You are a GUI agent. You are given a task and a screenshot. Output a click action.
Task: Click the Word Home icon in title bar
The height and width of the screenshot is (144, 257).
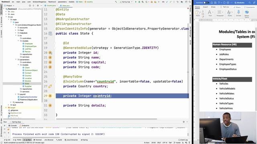(212, 3)
